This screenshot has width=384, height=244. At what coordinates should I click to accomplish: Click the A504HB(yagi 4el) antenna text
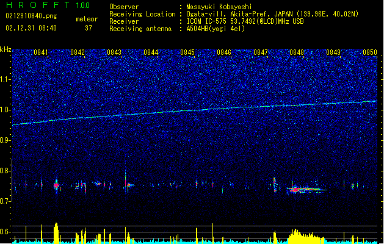click(216, 29)
